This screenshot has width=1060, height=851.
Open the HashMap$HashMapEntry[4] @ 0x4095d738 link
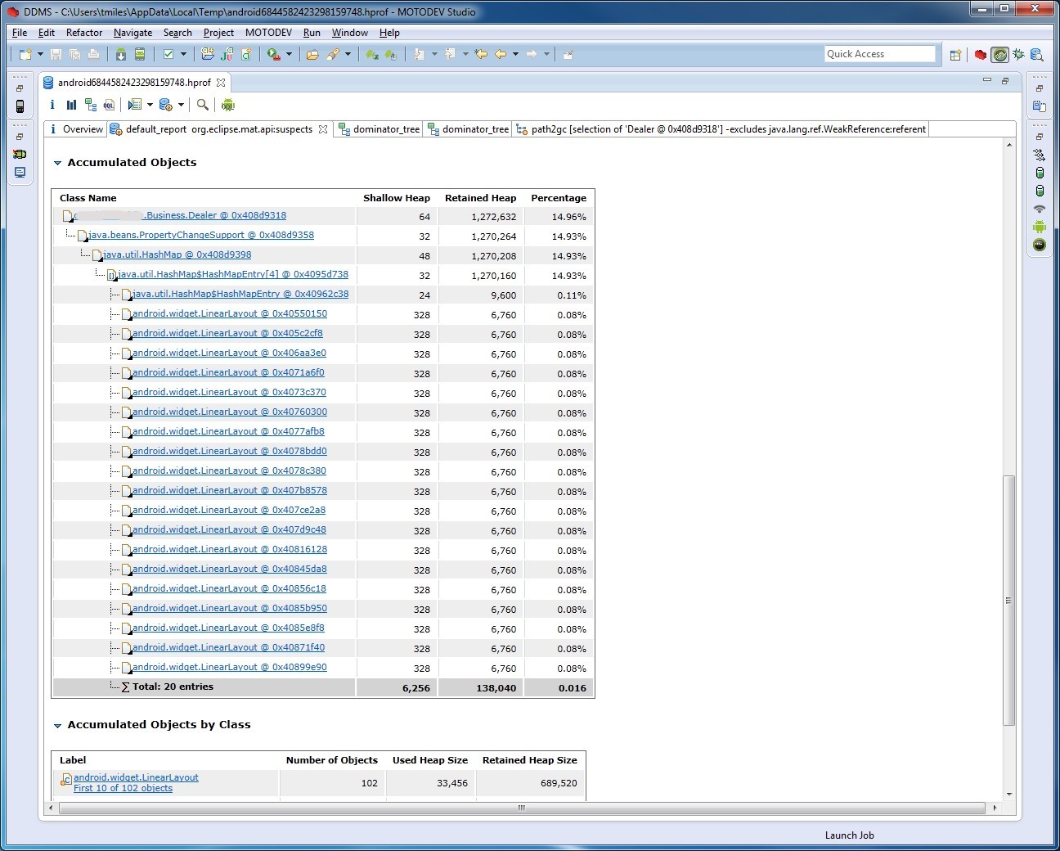[x=233, y=275]
